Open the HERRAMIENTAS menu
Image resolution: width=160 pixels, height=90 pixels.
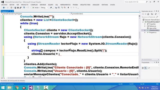(65, 5)
